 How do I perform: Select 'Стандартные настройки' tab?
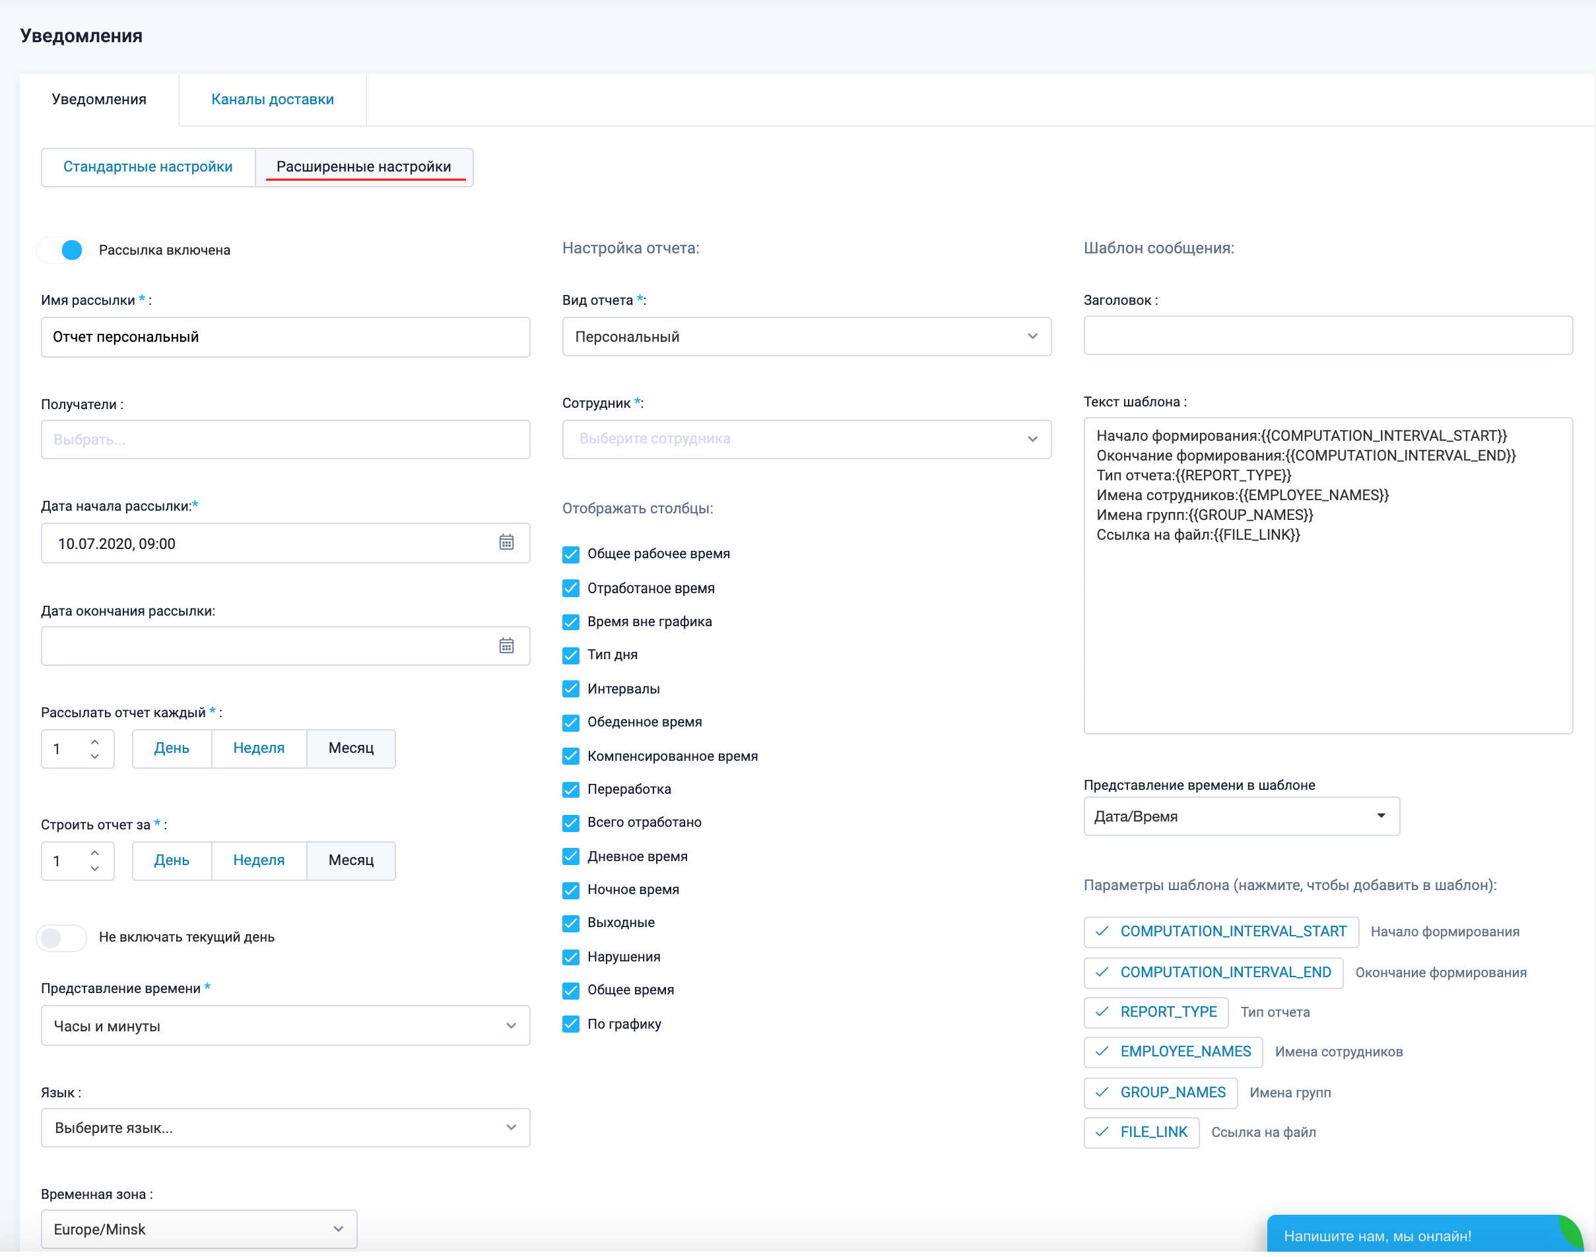[x=148, y=167]
